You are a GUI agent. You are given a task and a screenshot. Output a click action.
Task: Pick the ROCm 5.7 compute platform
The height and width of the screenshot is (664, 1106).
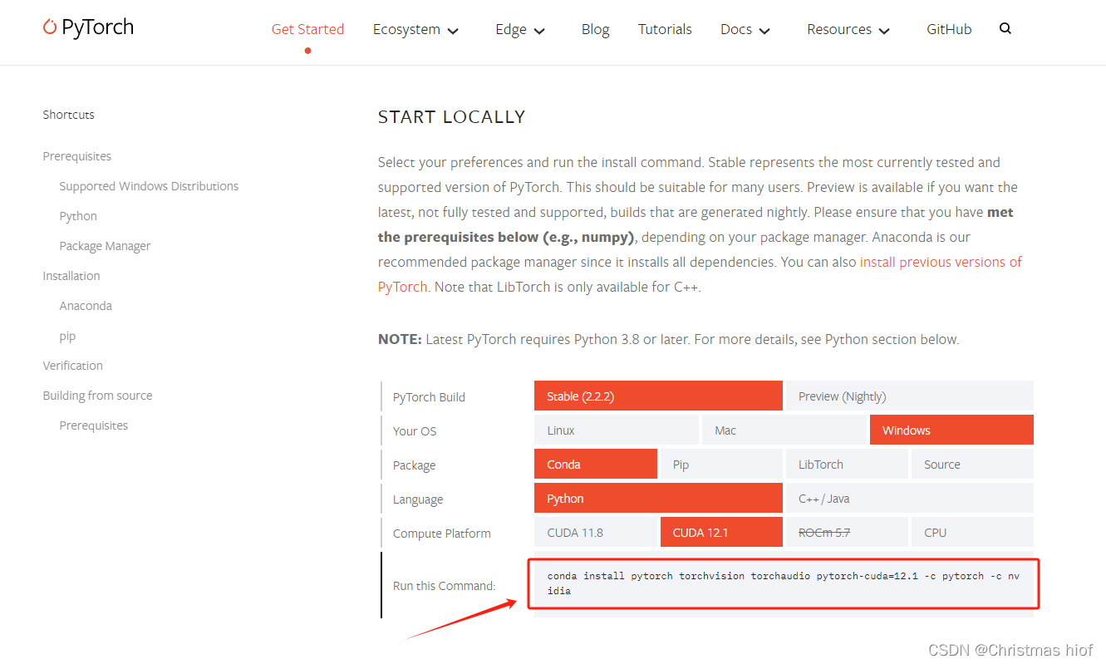pyautogui.click(x=847, y=532)
